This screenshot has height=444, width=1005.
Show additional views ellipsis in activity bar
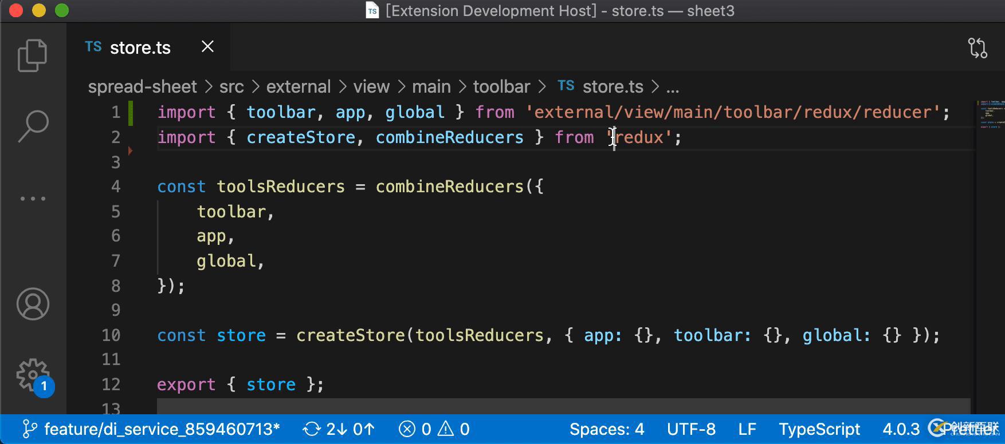(x=33, y=199)
